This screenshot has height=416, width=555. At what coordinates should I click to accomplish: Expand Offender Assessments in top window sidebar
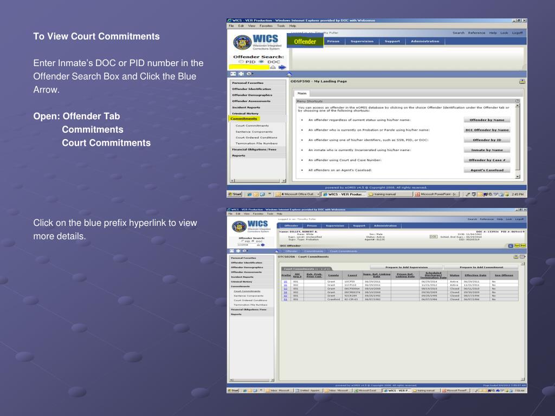[x=251, y=101]
